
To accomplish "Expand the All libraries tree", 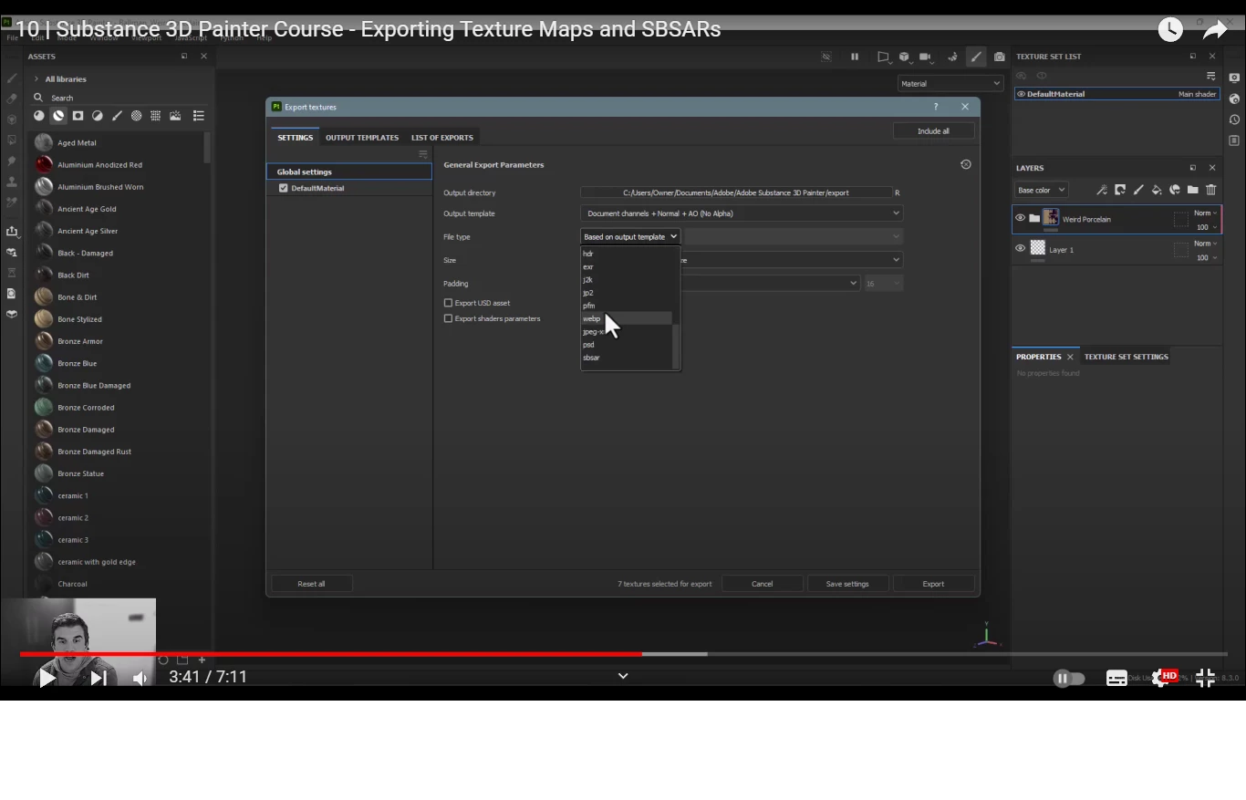I will click(x=36, y=79).
